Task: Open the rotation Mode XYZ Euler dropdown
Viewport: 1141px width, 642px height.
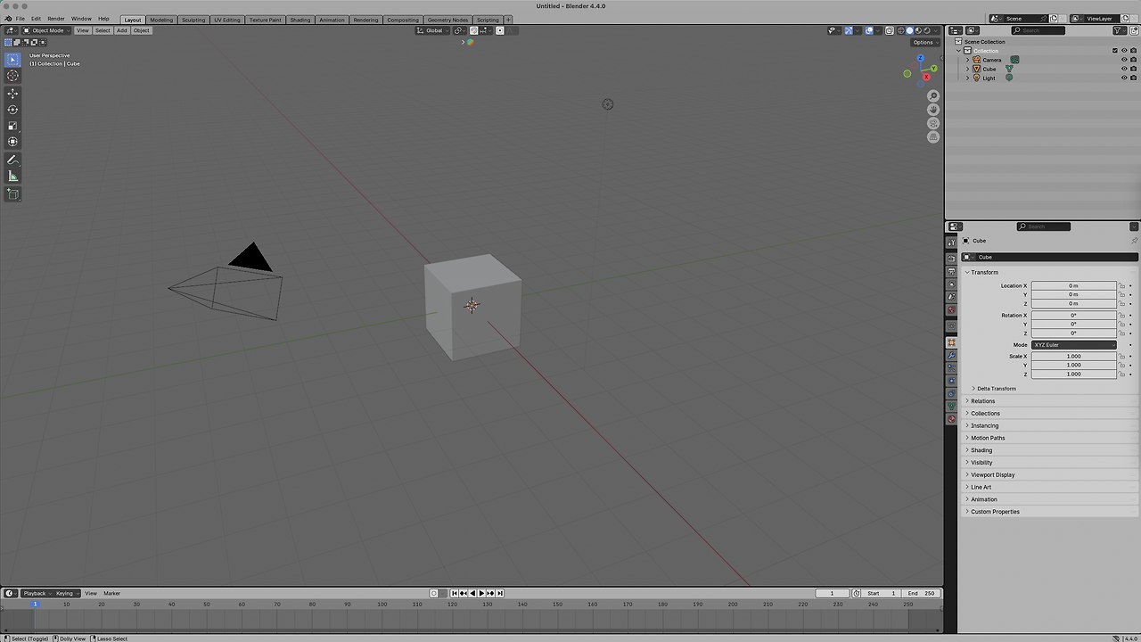Action: 1074,345
